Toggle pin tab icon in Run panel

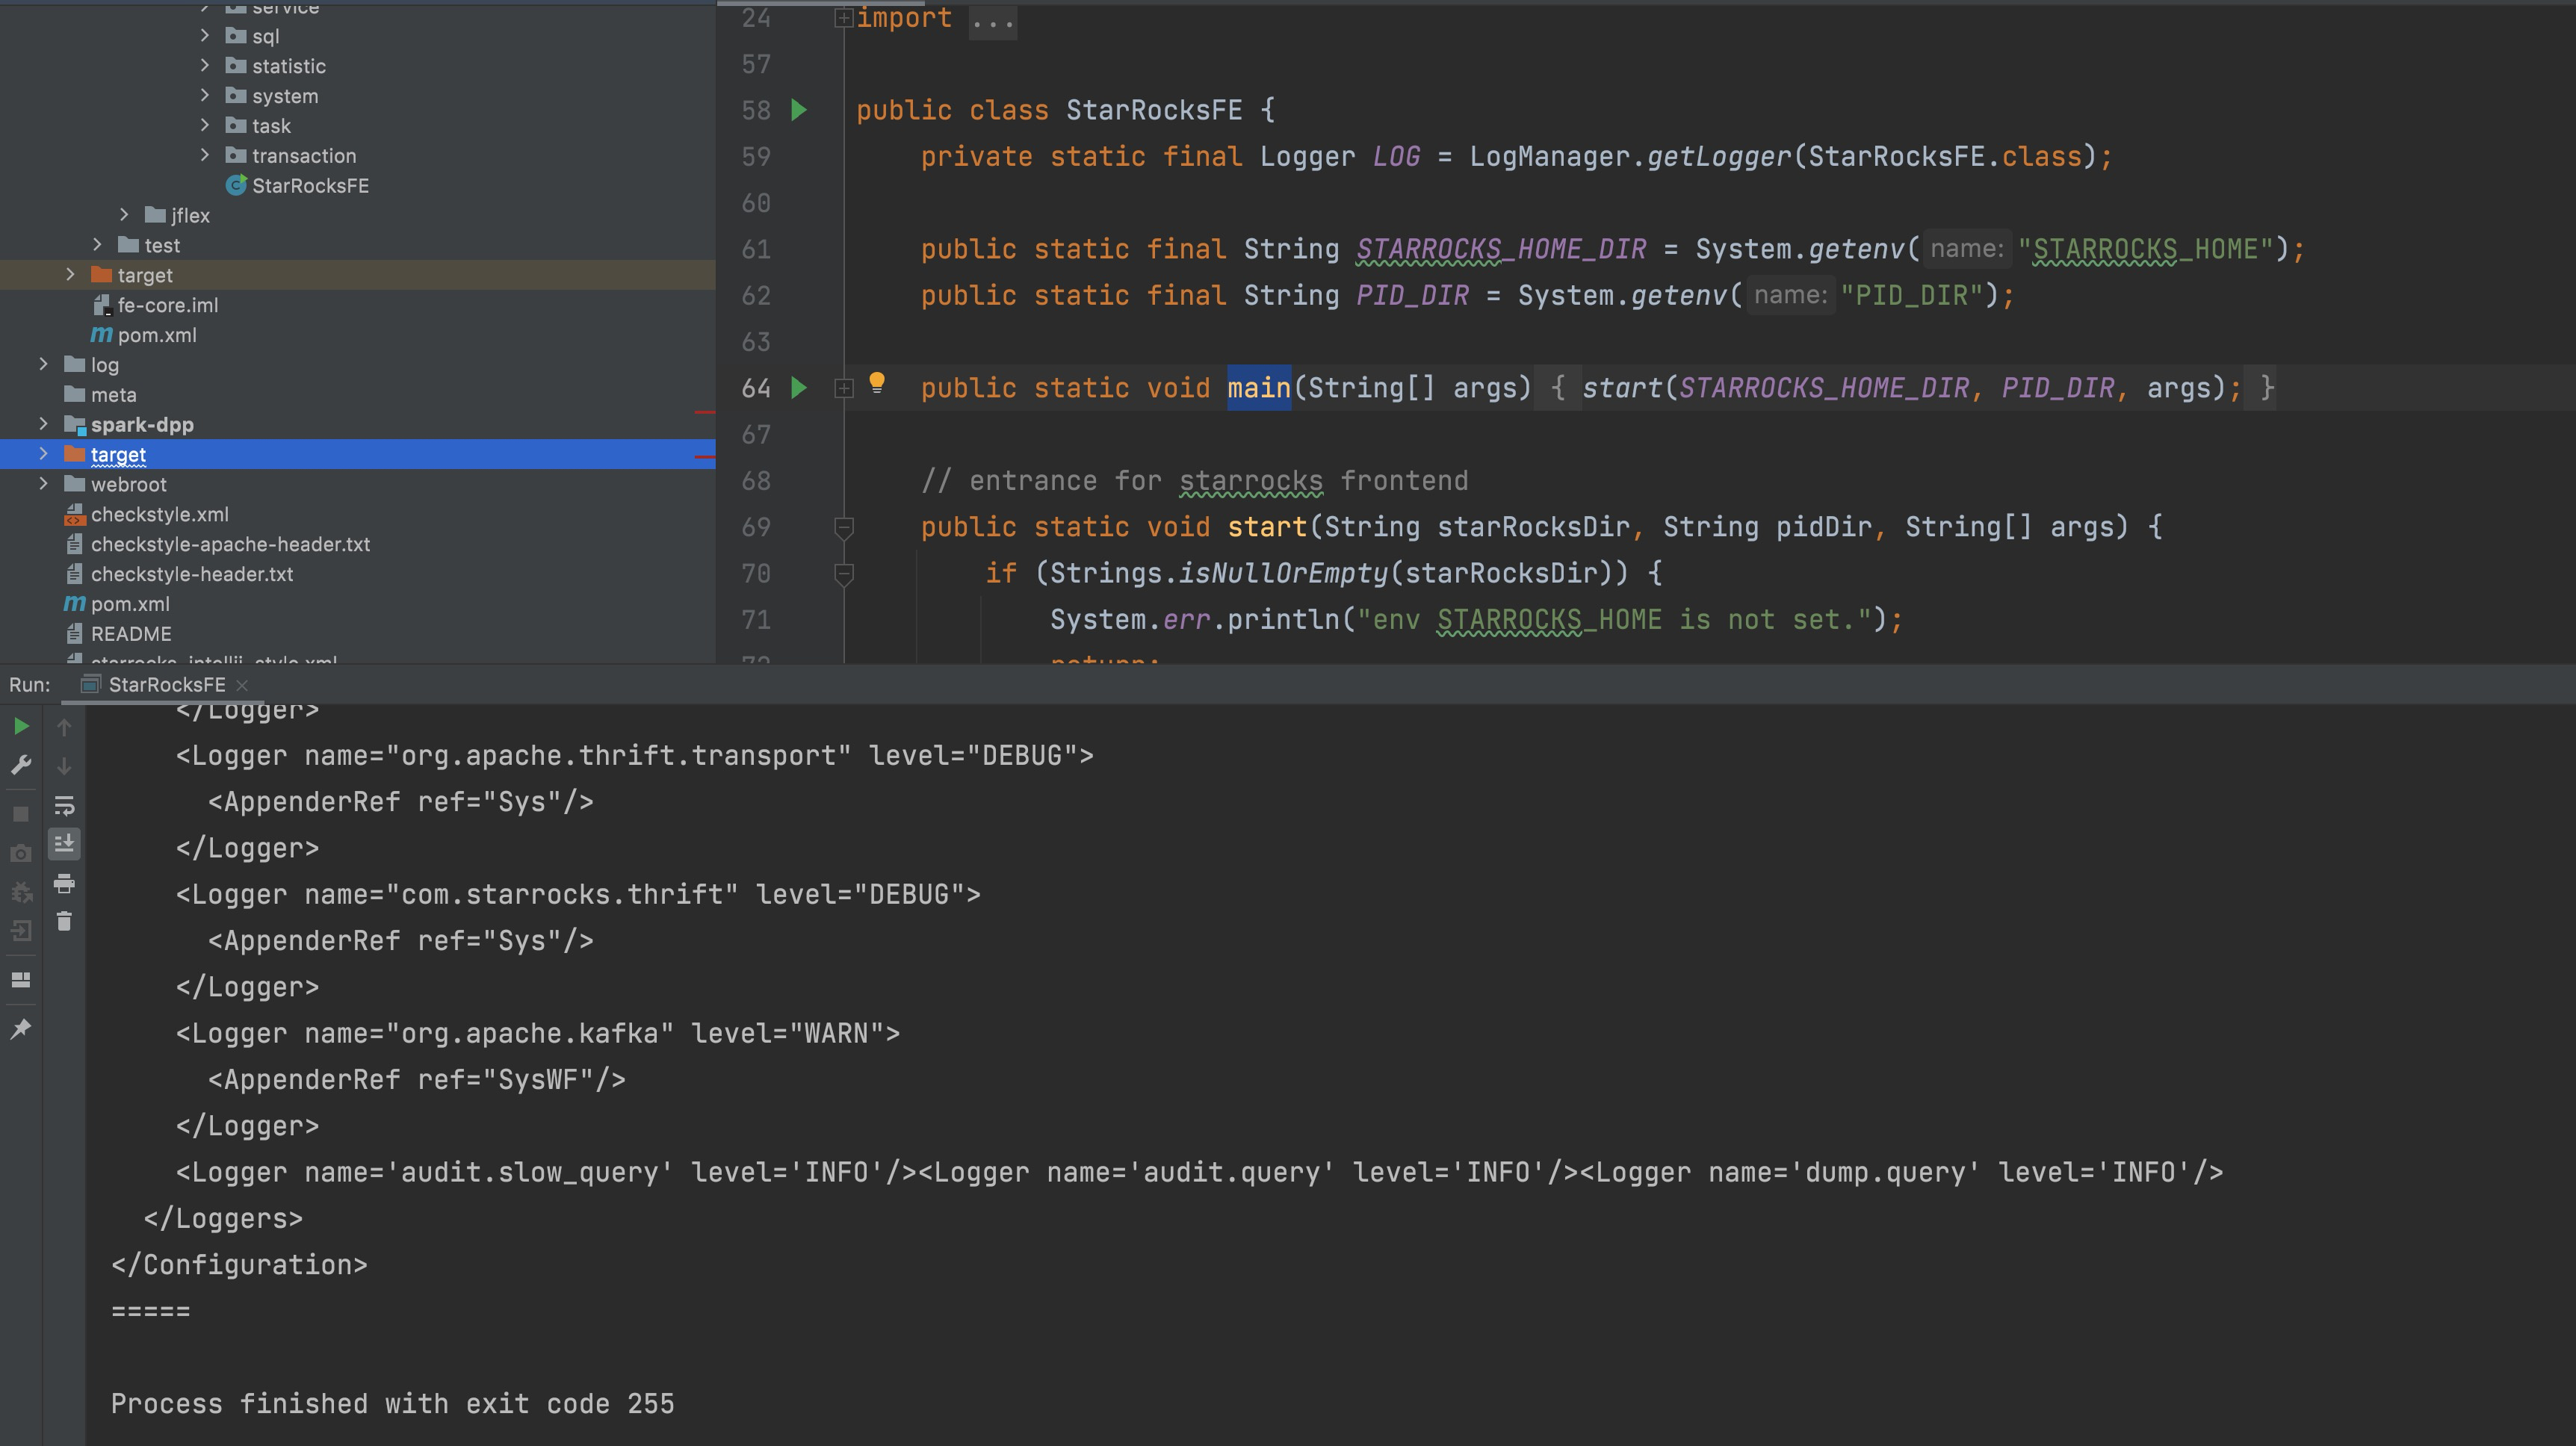(21, 1028)
